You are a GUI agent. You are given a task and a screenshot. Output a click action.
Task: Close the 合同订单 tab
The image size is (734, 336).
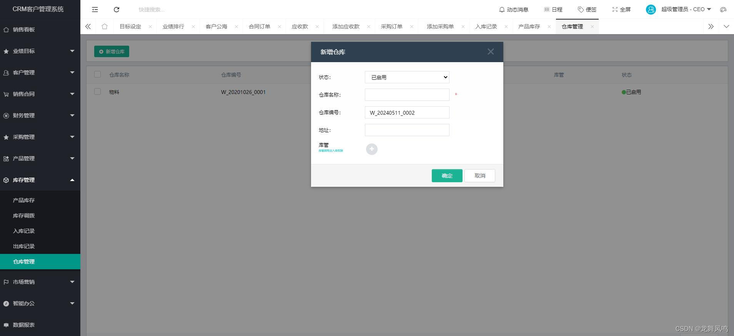(x=280, y=26)
